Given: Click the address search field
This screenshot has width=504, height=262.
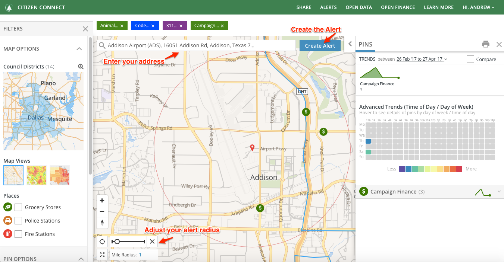Looking at the screenshot, I should [x=196, y=45].
